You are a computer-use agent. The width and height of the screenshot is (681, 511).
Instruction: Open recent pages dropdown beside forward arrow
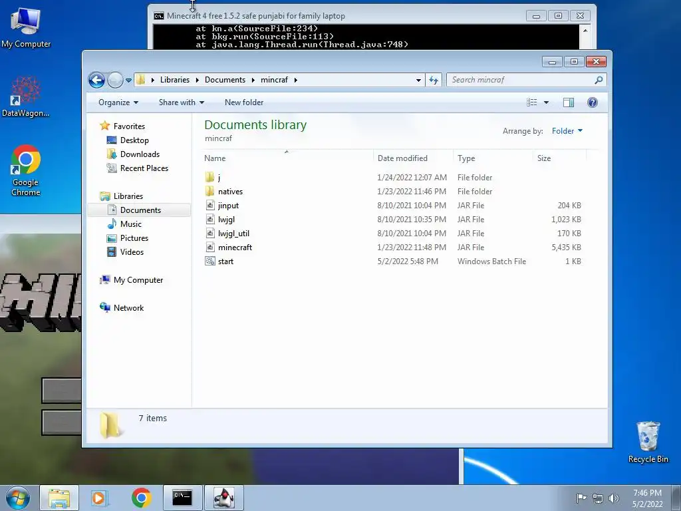[128, 81]
